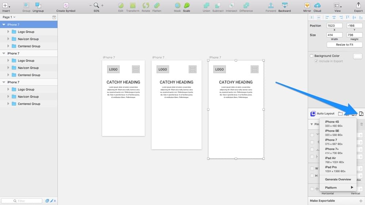
Task: Click the Create Symbol icon
Action: (66, 5)
